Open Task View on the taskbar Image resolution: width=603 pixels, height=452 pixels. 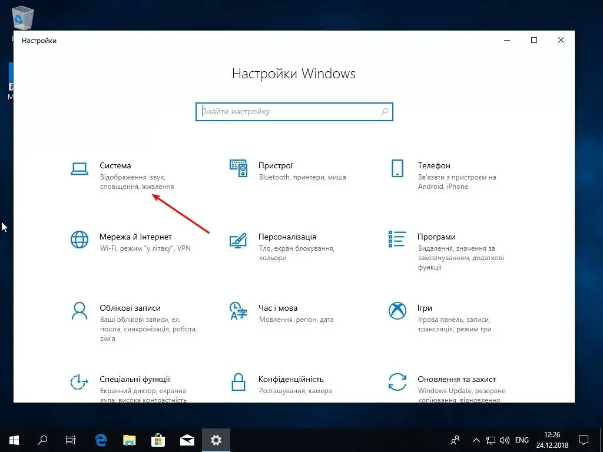(71, 440)
